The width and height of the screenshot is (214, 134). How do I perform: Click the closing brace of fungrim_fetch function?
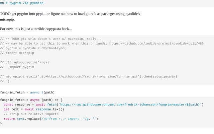1,124
